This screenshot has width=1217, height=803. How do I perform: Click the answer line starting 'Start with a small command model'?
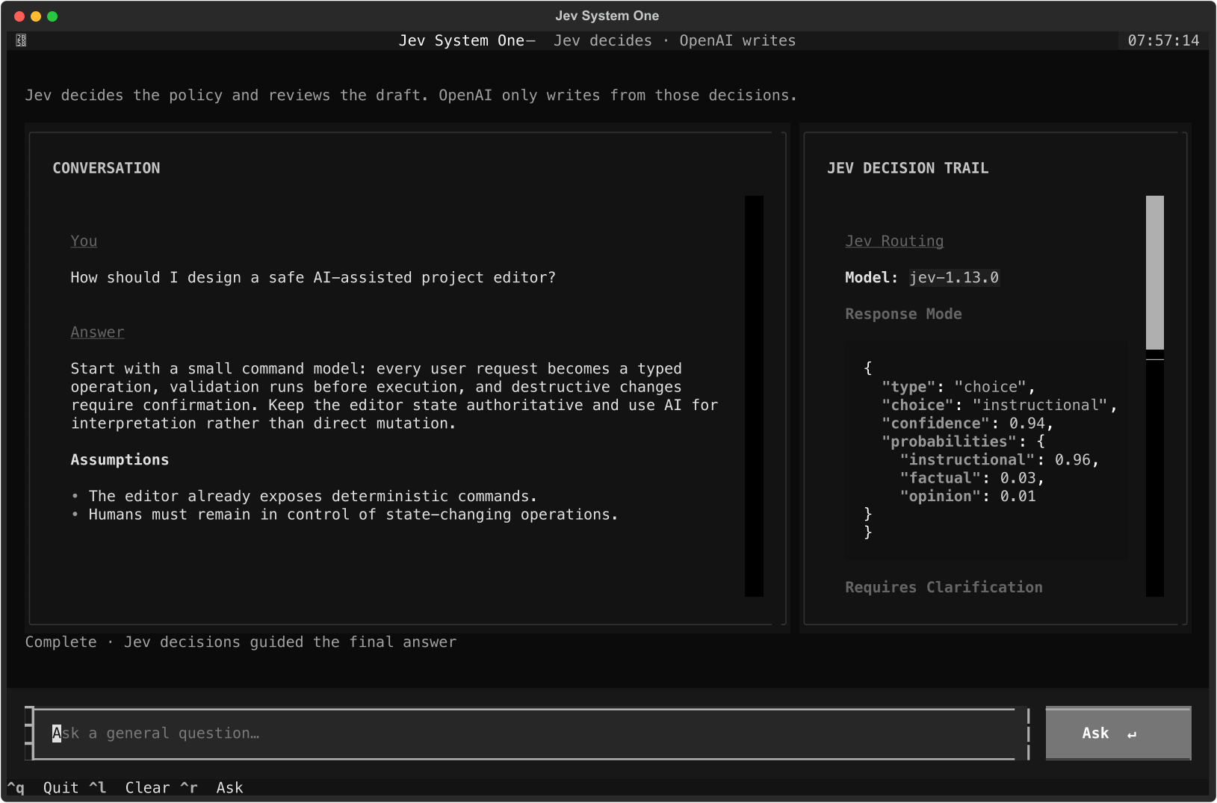pos(376,369)
